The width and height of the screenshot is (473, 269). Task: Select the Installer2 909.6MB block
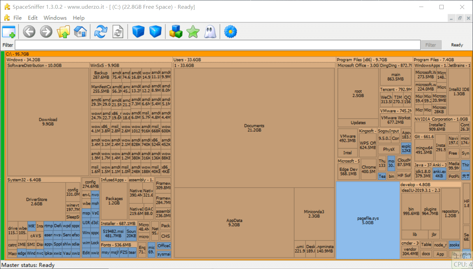pos(437,127)
